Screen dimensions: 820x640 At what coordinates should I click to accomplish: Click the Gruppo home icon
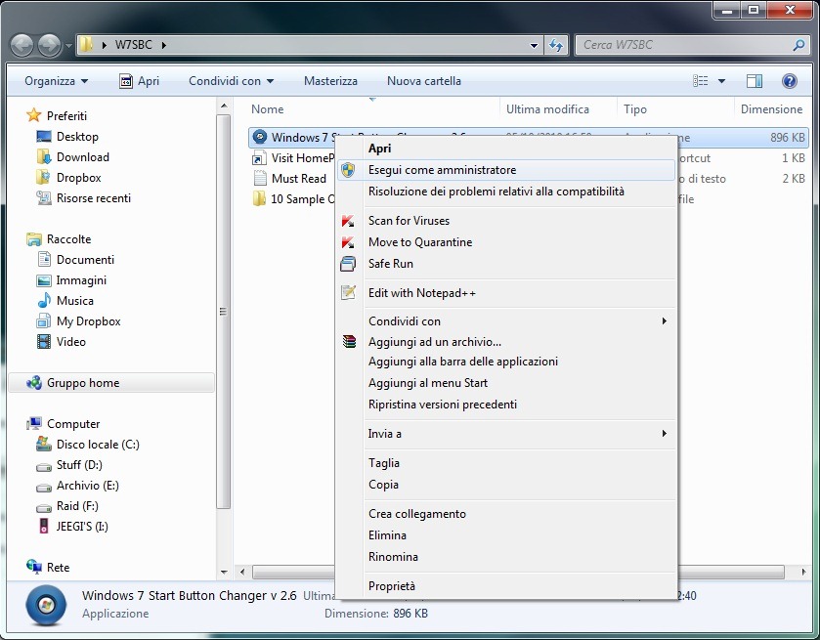(34, 383)
